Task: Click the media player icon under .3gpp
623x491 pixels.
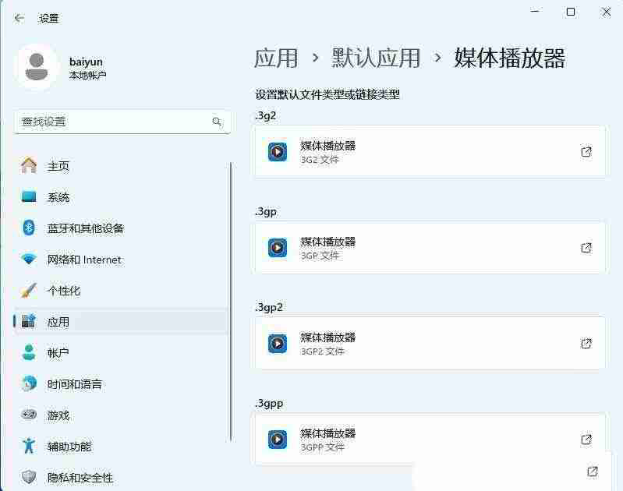Action: coord(278,440)
